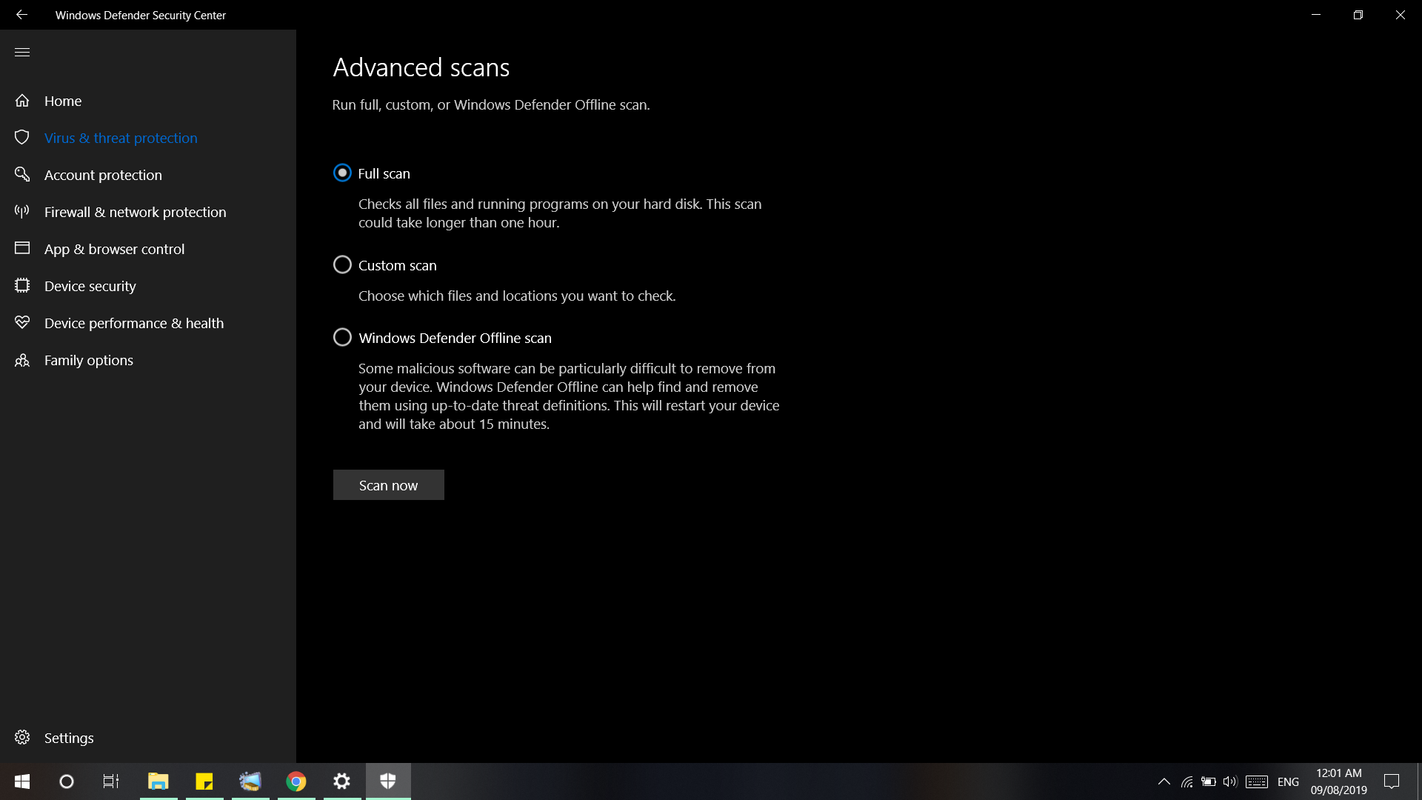Open Wi-Fi network tray icon

tap(1187, 781)
